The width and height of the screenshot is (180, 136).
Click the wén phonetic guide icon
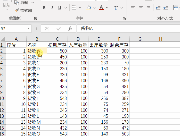(x=116, y=8)
